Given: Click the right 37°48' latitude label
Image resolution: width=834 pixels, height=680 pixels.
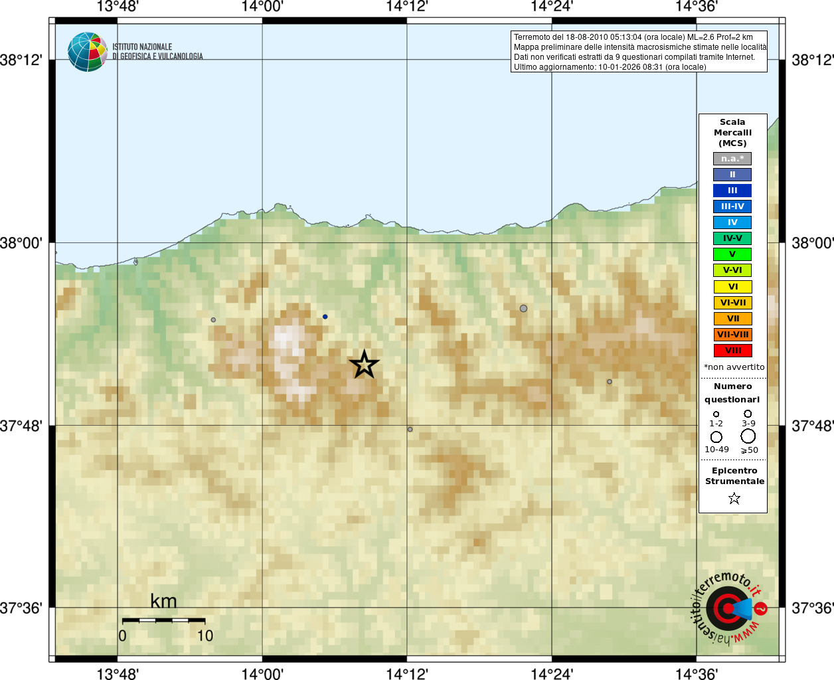Looking at the screenshot, I should point(813,426).
